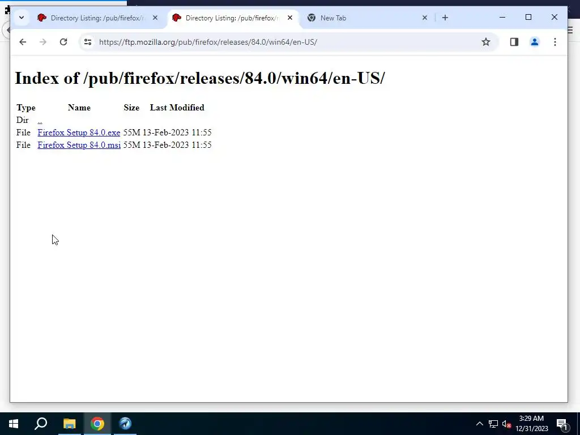The height and width of the screenshot is (435, 580).
Task: Open the Chrome side panel
Action: [x=514, y=42]
